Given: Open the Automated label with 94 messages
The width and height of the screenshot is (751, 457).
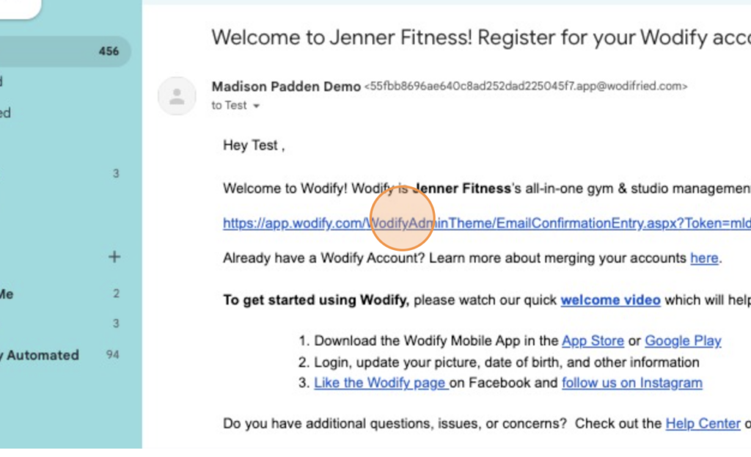Looking at the screenshot, I should pos(59,355).
